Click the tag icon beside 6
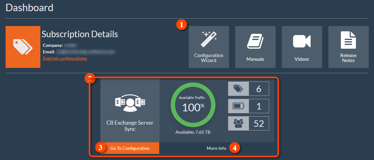The height and width of the screenshot is (160, 374). pyautogui.click(x=238, y=89)
